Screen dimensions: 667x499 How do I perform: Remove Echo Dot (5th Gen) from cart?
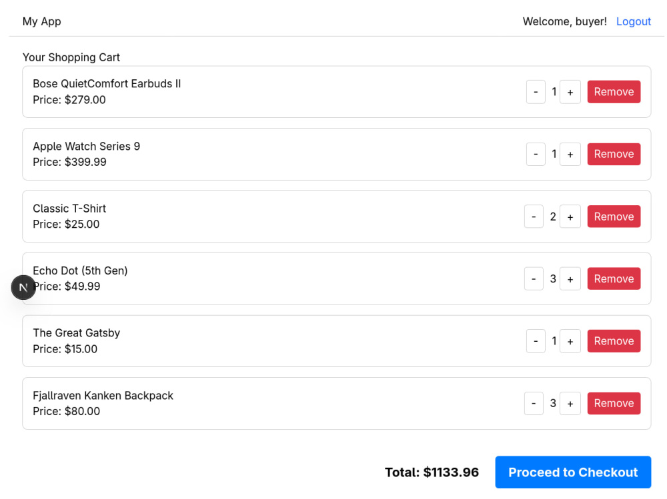coord(614,279)
